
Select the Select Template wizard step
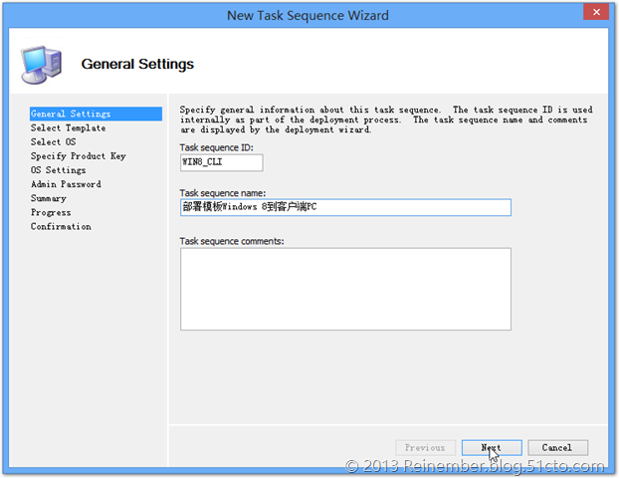tap(69, 128)
